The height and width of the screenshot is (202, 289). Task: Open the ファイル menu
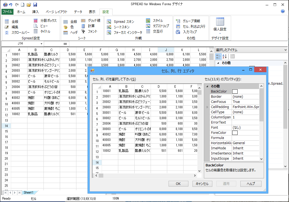coord(7,12)
